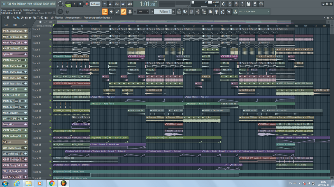Toggle the recording countdown icon
The width and height of the screenshot is (334, 187).
(x=117, y=4)
